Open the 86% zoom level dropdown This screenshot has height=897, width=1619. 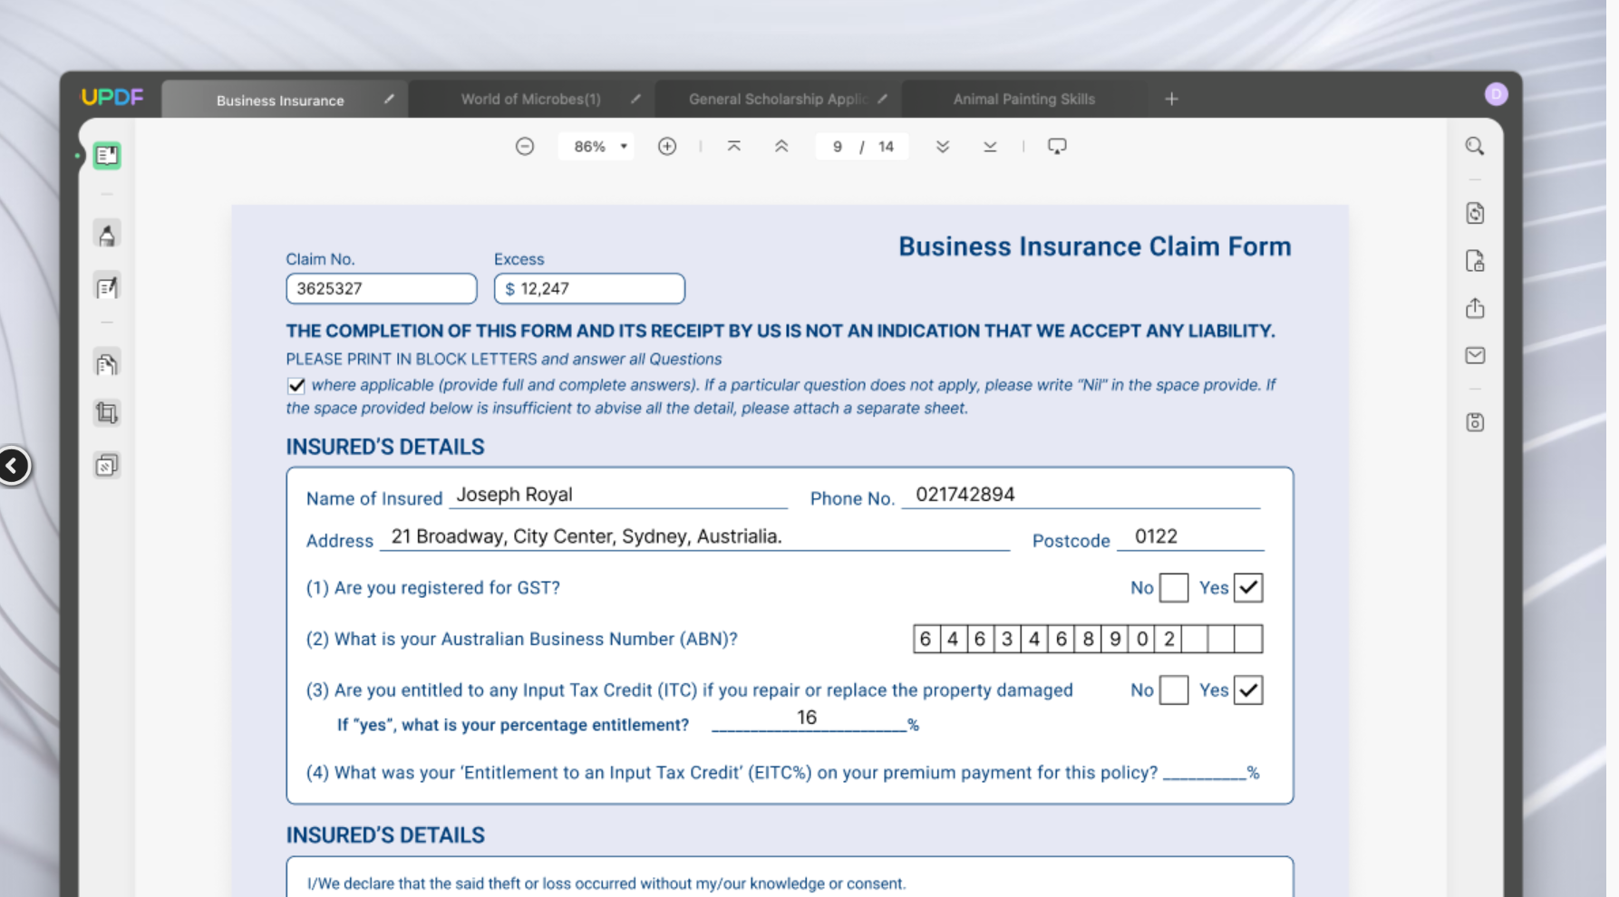pyautogui.click(x=598, y=147)
